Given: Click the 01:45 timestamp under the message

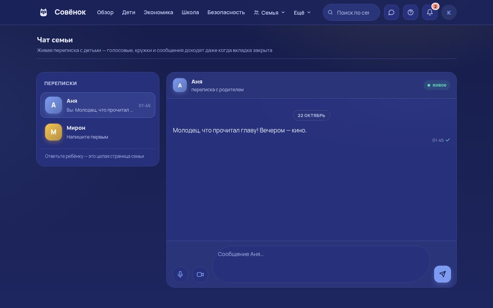Looking at the screenshot, I should pos(438,141).
